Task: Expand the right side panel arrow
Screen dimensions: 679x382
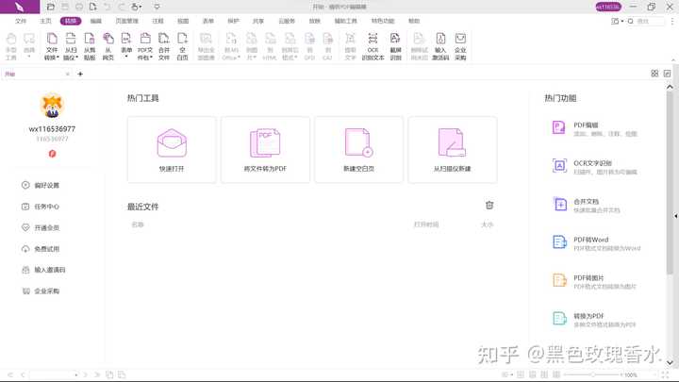Action: pyautogui.click(x=676, y=216)
